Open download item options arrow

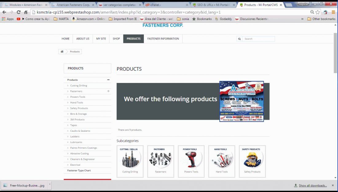(x=49, y=185)
